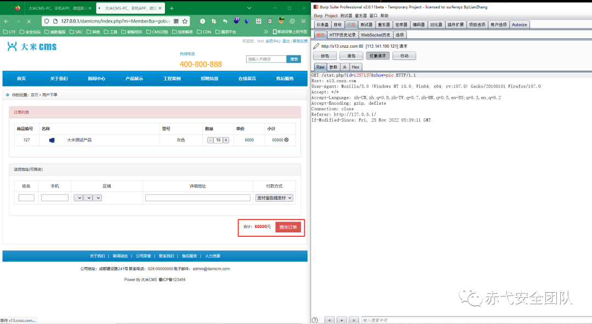Open extension showing badge 17
Image resolution: width=592 pixels, height=324 pixels.
point(236,20)
